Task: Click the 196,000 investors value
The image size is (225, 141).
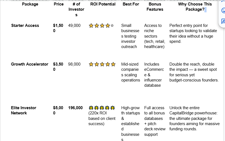Action: pyautogui.click(x=76, y=108)
